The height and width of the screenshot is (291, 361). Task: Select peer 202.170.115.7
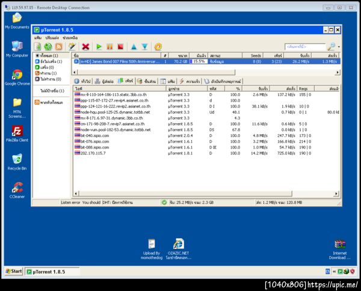pyautogui.click(x=206, y=153)
